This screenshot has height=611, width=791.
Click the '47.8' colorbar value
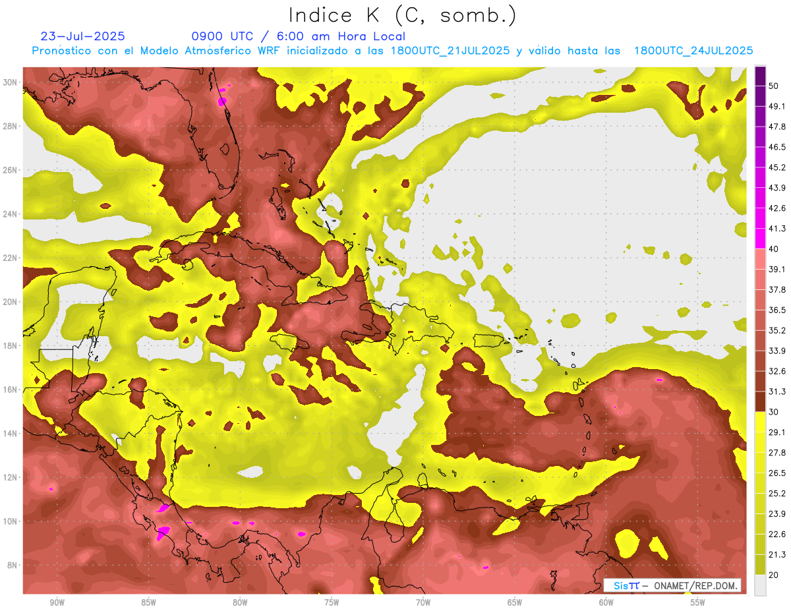click(777, 127)
